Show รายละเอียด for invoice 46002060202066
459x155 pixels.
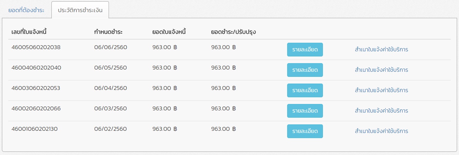click(x=305, y=111)
